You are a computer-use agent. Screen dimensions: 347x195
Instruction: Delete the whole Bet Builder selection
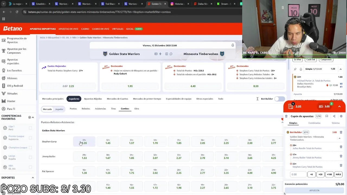(341, 132)
